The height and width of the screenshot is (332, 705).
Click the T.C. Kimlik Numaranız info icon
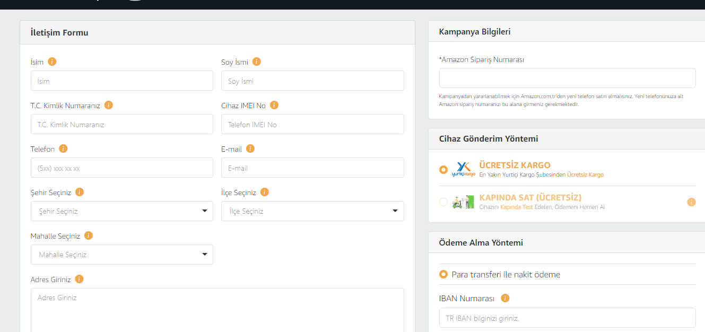point(109,105)
